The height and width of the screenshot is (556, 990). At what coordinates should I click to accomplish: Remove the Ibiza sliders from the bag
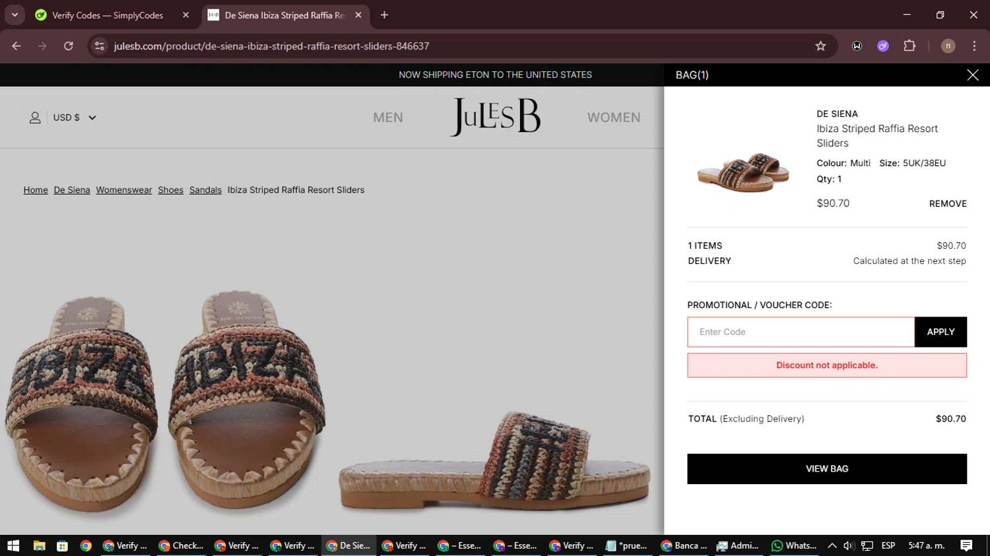point(948,204)
